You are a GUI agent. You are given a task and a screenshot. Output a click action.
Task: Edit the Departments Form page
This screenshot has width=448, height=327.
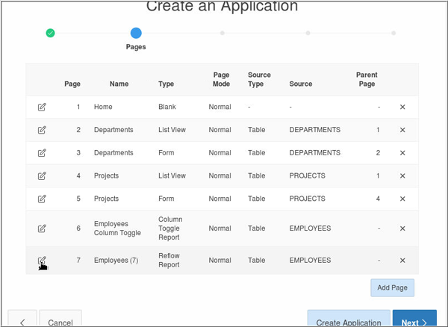pyautogui.click(x=42, y=153)
